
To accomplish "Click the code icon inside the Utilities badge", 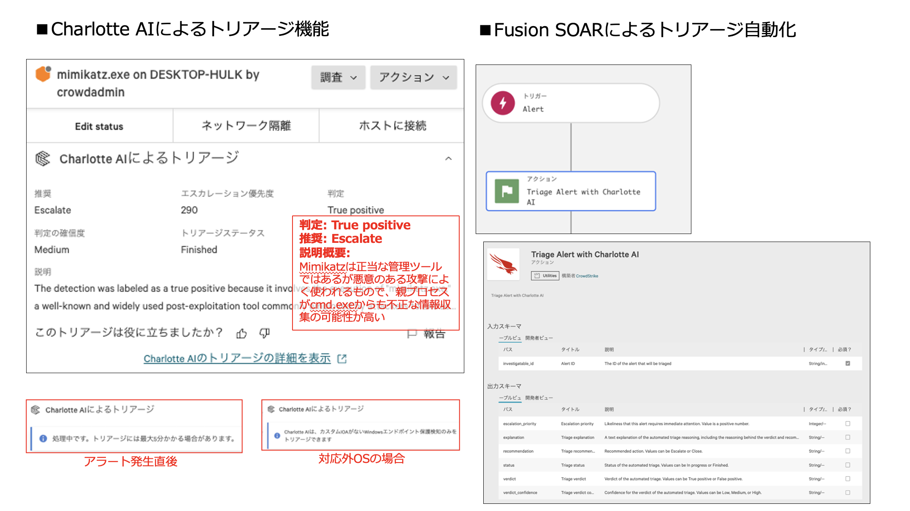I will pyautogui.click(x=537, y=276).
